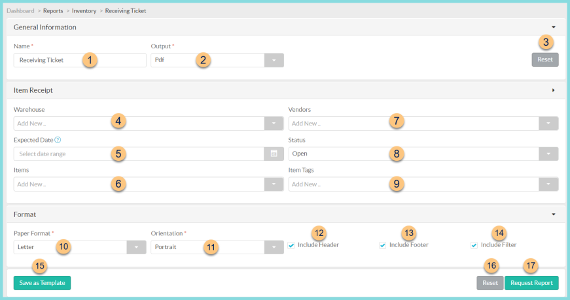The width and height of the screenshot is (570, 300).
Task: Click the Save as Template button
Action: [42, 283]
